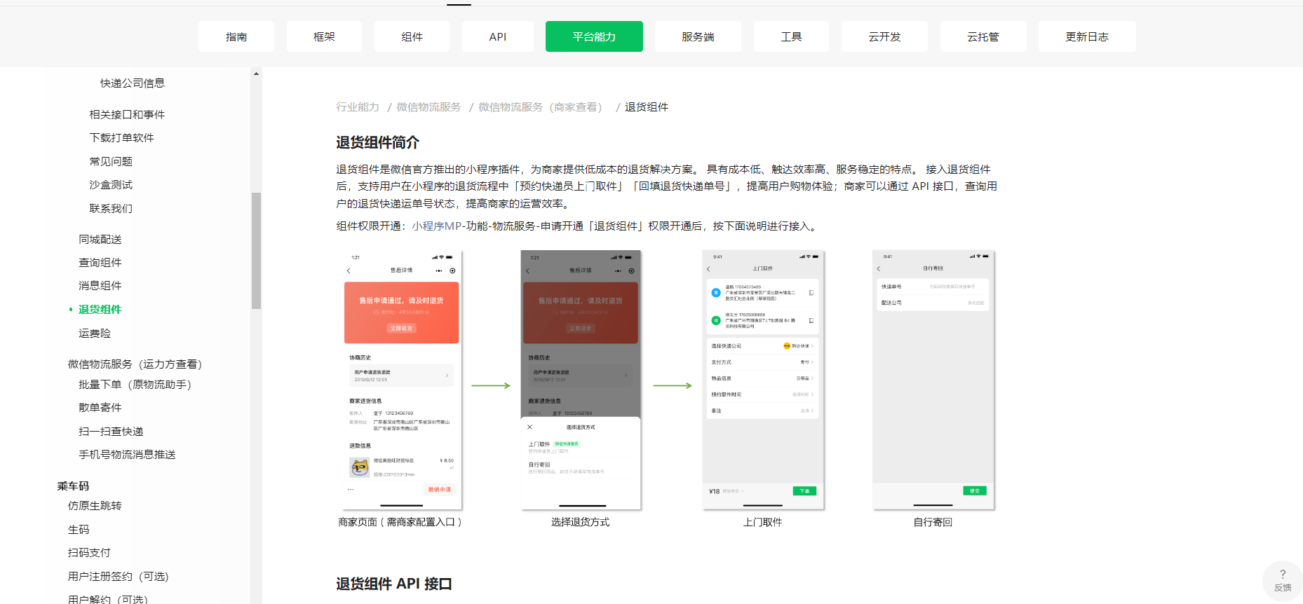Open 同城配送 sidebar item
This screenshot has width=1303, height=604.
point(100,239)
